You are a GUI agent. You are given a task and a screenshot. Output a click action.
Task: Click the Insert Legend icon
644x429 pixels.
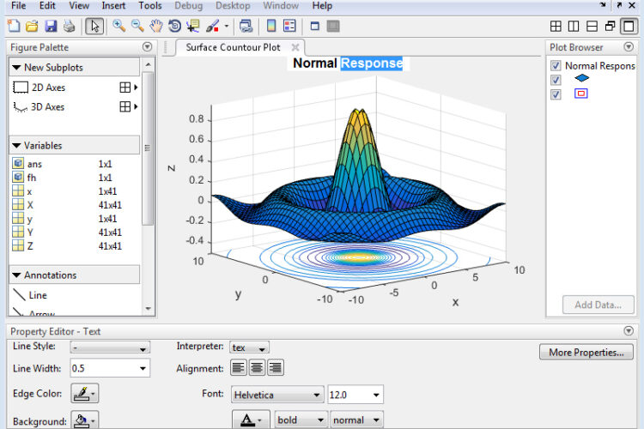coord(289,27)
